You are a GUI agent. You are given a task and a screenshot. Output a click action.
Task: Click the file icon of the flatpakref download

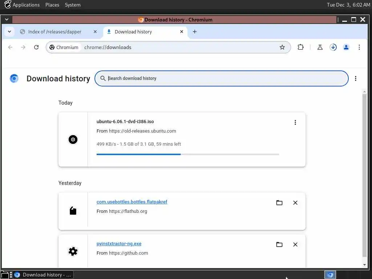(73, 211)
